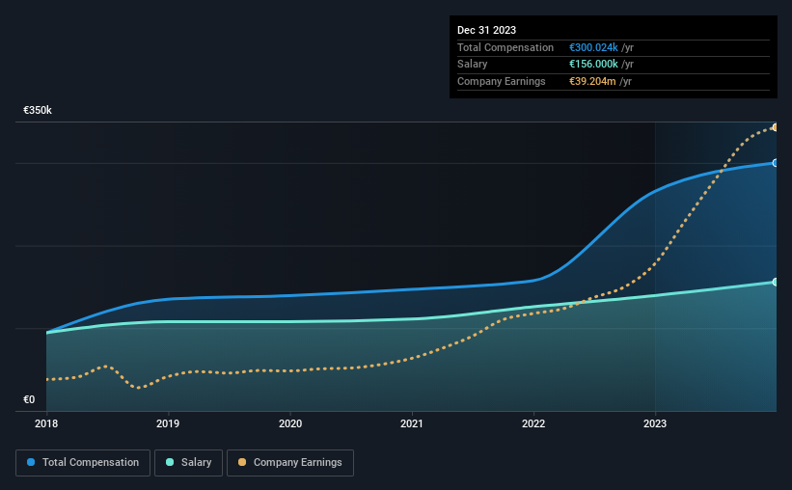Click the 2022 x-axis label
The image size is (792, 490).
pos(533,423)
